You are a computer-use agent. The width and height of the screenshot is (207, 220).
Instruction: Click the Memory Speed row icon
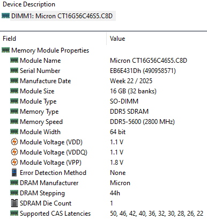pos(14,122)
